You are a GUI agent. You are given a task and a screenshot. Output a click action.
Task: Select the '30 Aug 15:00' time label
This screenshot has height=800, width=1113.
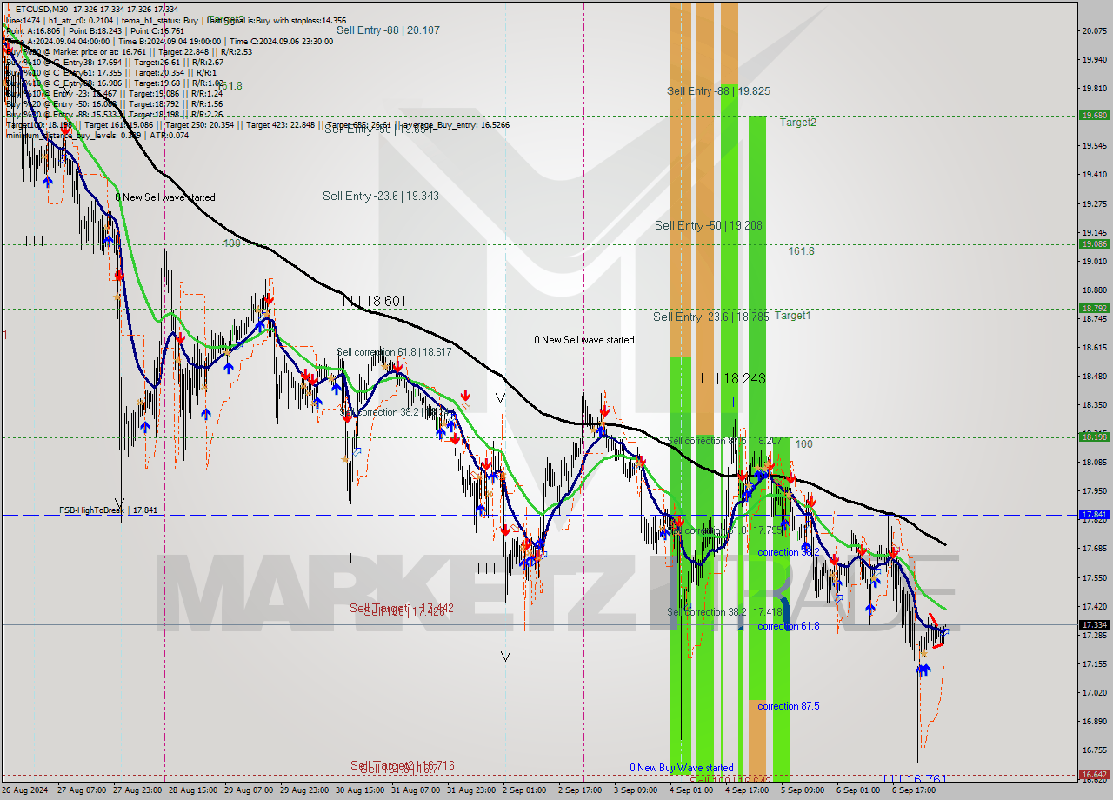click(x=361, y=790)
